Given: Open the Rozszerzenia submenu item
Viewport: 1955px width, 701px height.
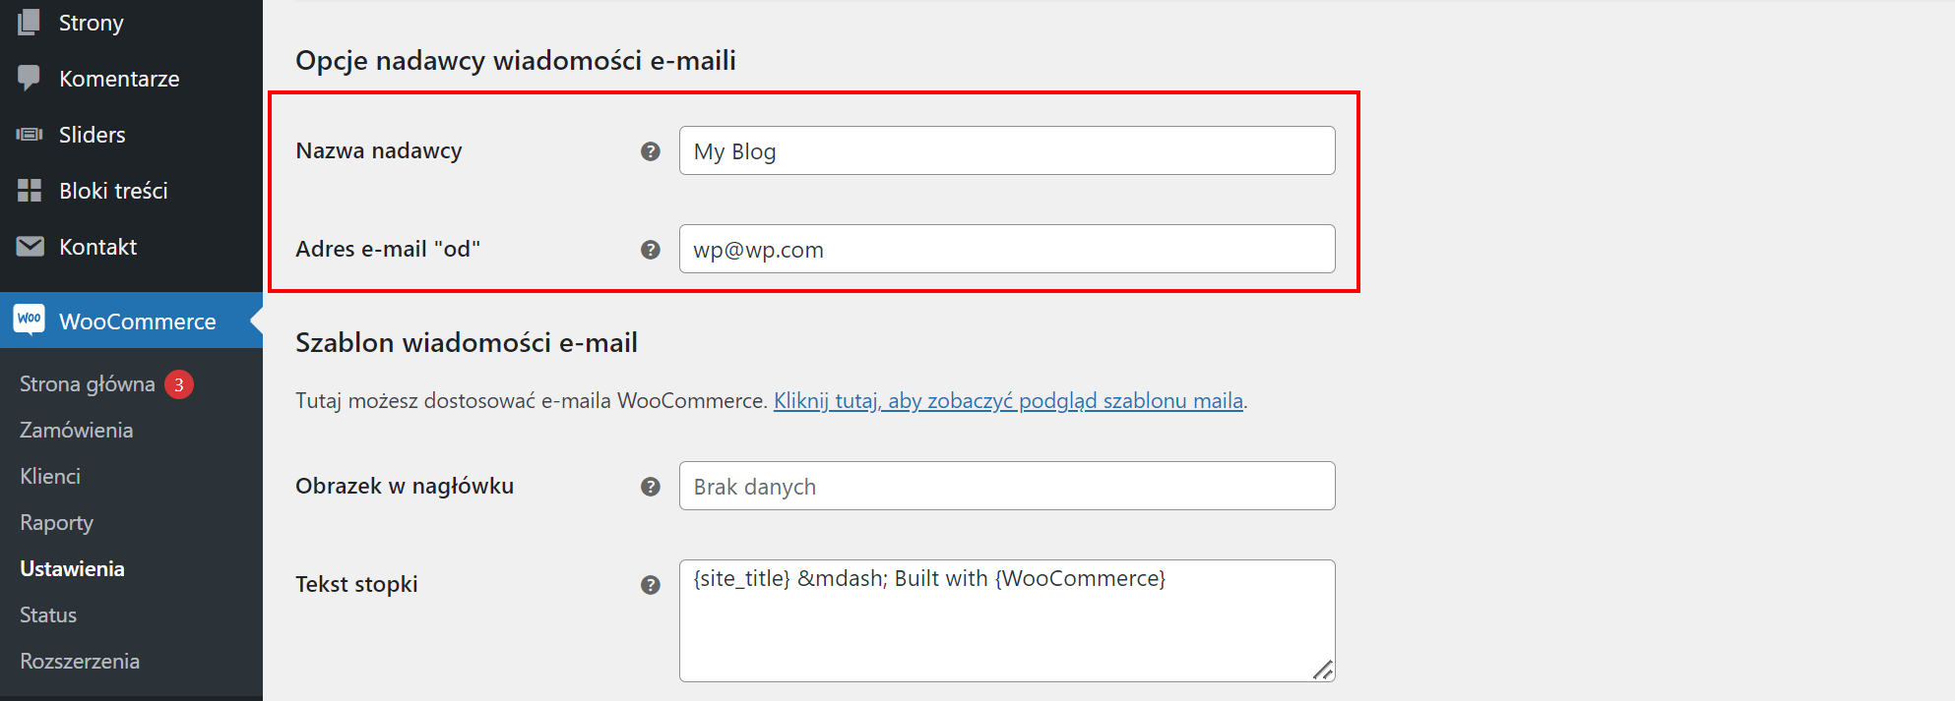Looking at the screenshot, I should pos(80,661).
